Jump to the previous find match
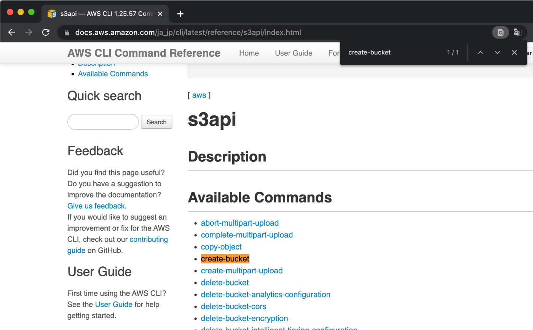 coord(480,52)
